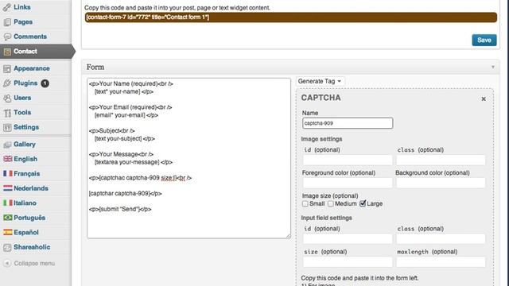Click Input field settings class field
The width and height of the screenshot is (509, 286).
441,238
